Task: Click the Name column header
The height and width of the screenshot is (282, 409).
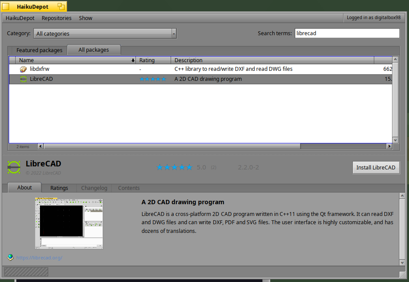Action: click(76, 60)
